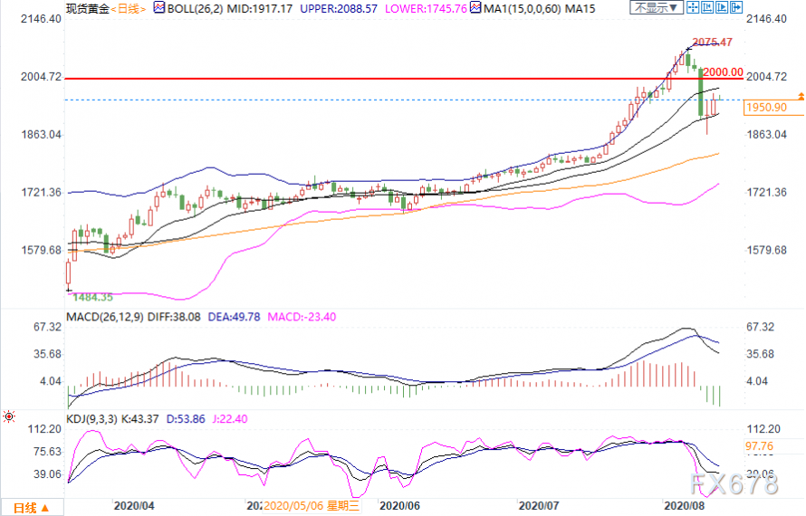
Task: Click the KDJ(9,3,3) indicator label
Action: click(92, 419)
